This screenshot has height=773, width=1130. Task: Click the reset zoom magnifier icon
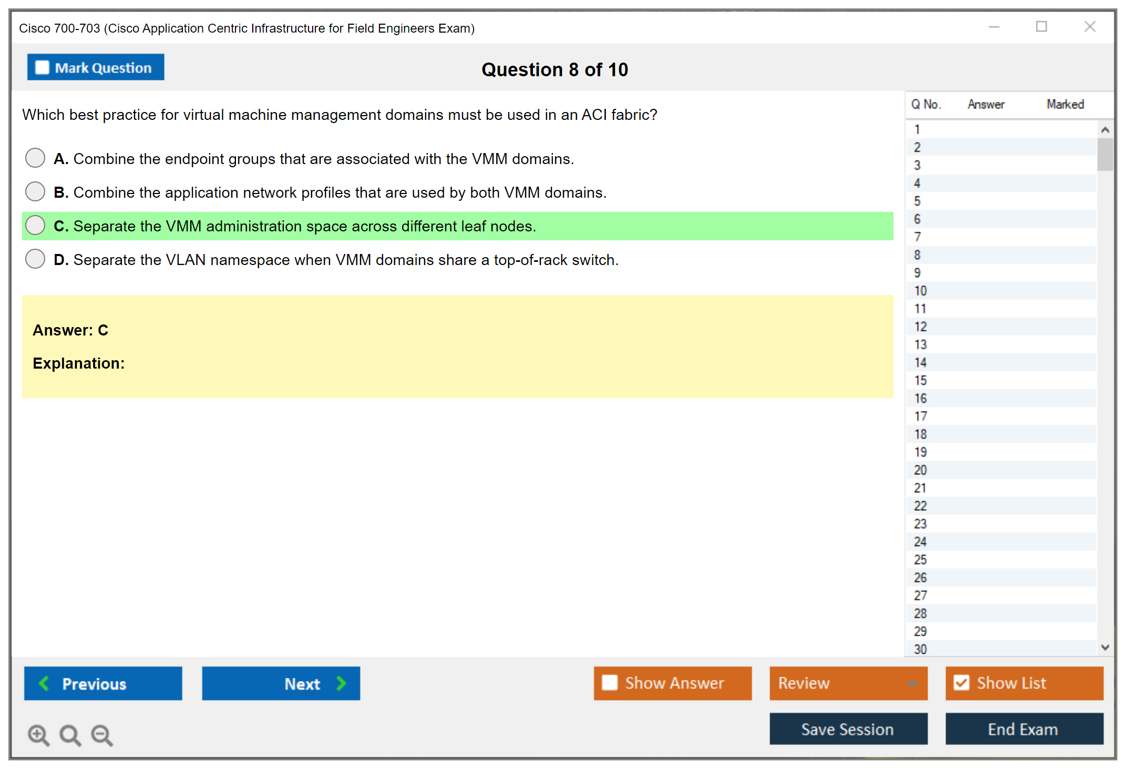tap(70, 735)
